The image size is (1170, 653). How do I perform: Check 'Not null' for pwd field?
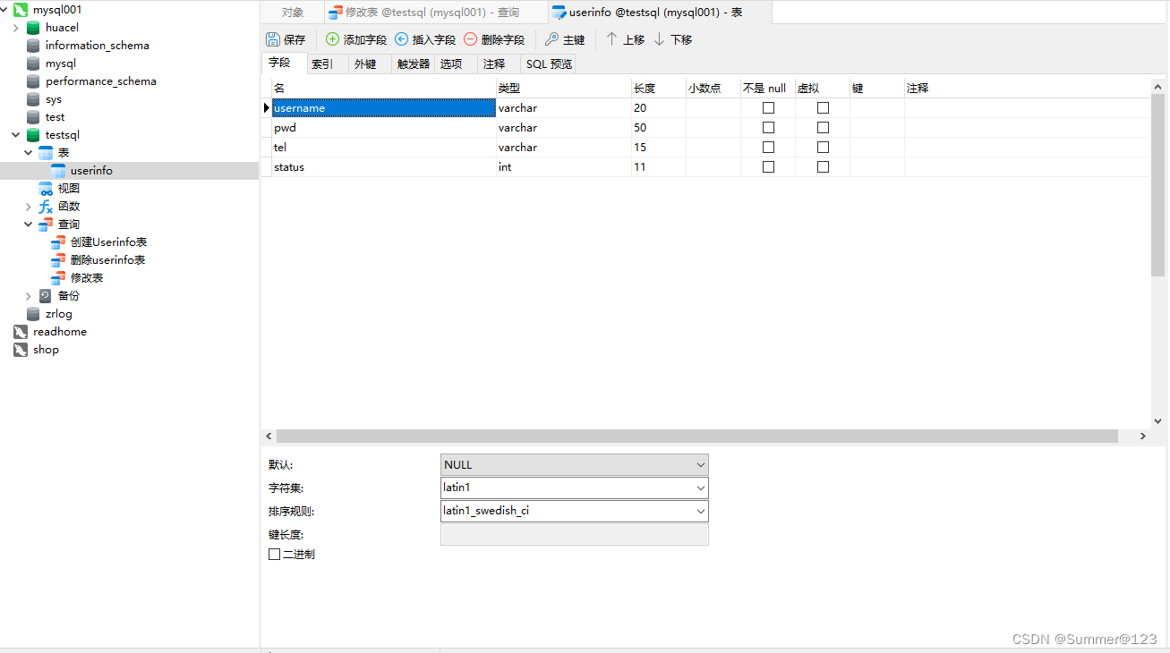click(768, 127)
